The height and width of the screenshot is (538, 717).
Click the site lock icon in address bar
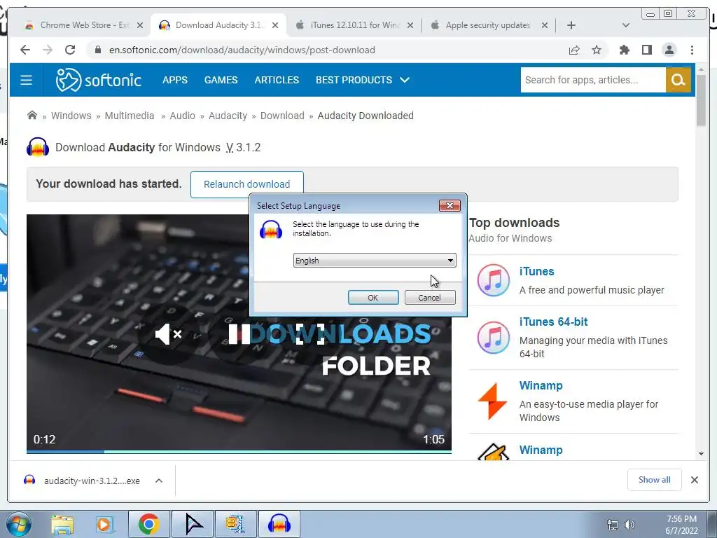click(x=97, y=50)
